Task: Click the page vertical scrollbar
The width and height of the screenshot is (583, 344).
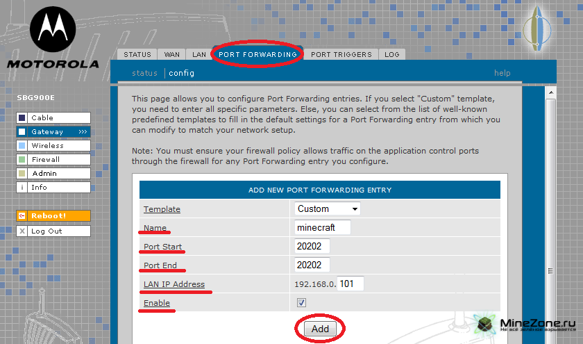Action: pyautogui.click(x=550, y=208)
